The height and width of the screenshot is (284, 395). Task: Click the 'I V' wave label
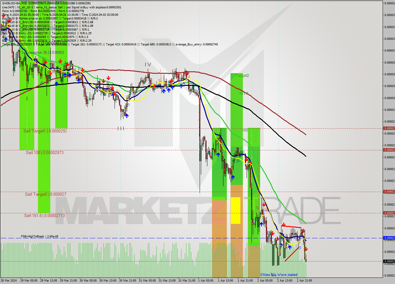click(148, 65)
